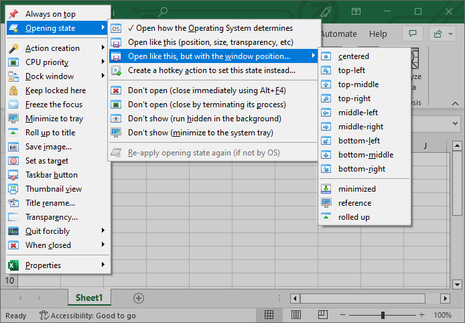Click the bottom-middle arrow icon
Screen dimensions: 465x323
[326, 155]
